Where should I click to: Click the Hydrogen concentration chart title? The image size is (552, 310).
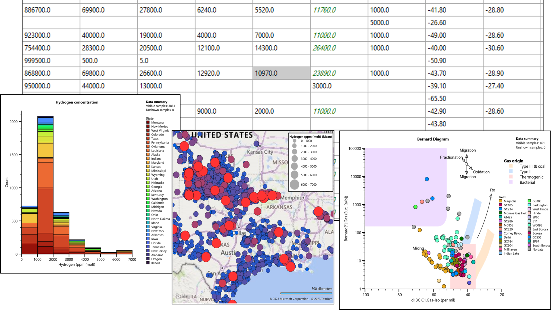(x=77, y=102)
